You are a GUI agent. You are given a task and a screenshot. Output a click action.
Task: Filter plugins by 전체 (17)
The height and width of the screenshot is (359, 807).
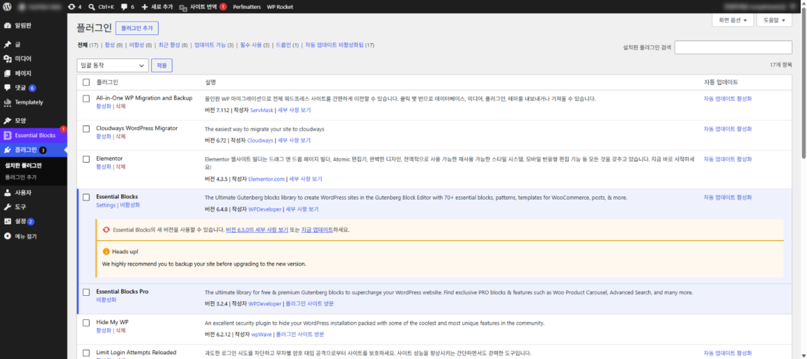(88, 45)
